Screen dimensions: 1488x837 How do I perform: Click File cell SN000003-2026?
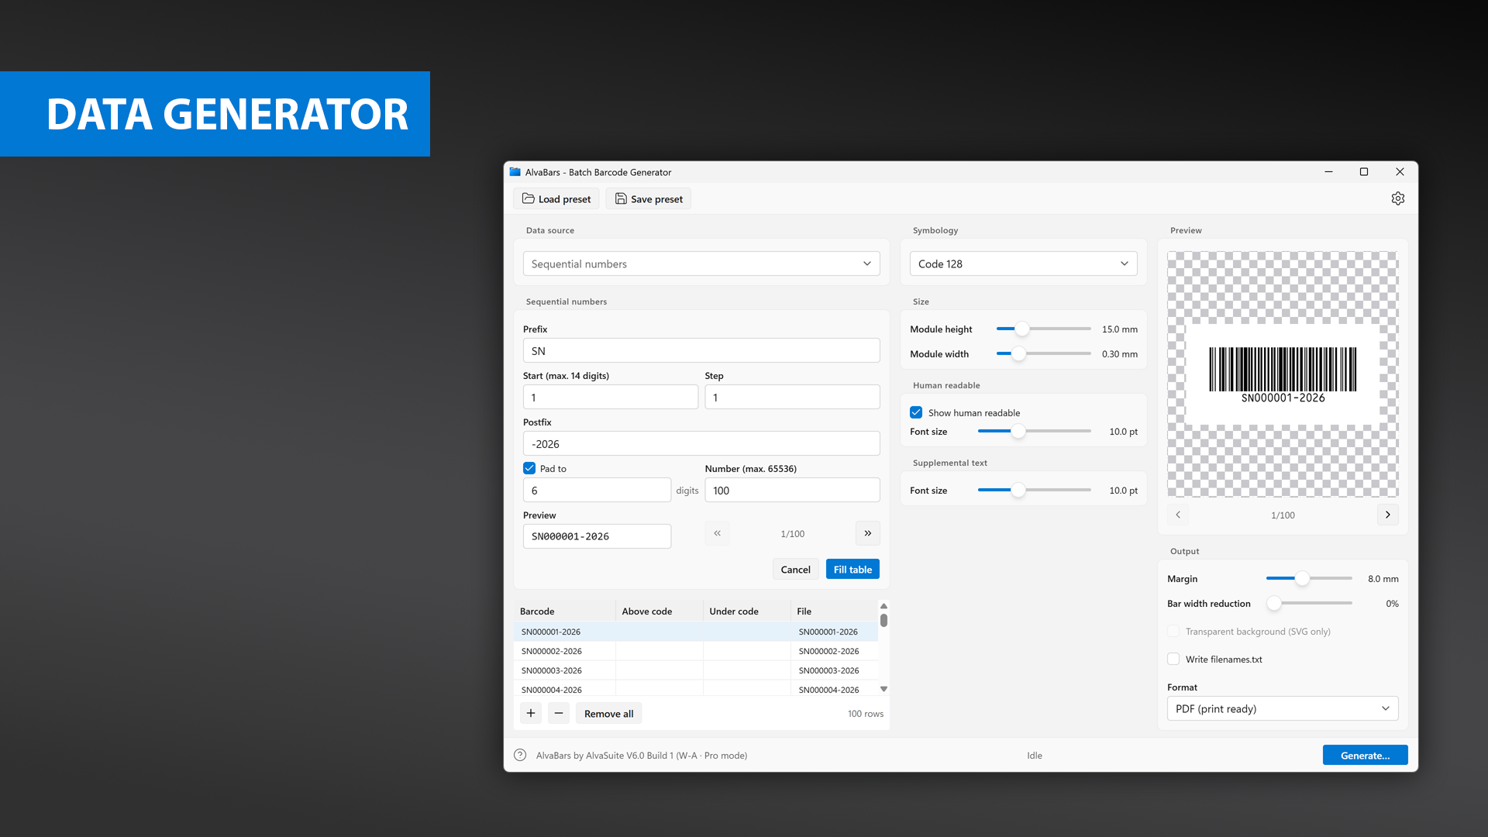click(x=835, y=670)
